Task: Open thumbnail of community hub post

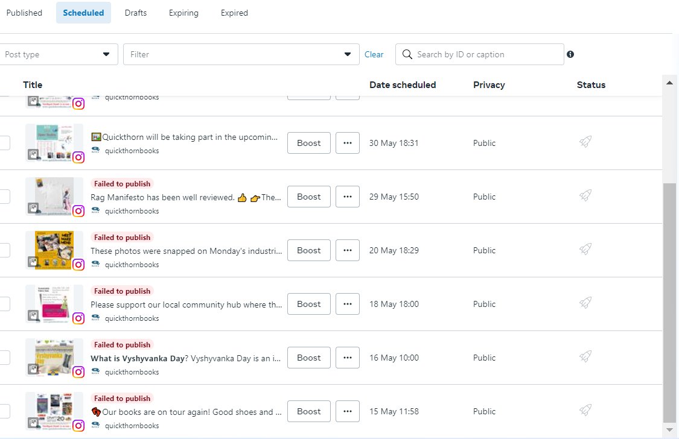Action: coord(54,303)
